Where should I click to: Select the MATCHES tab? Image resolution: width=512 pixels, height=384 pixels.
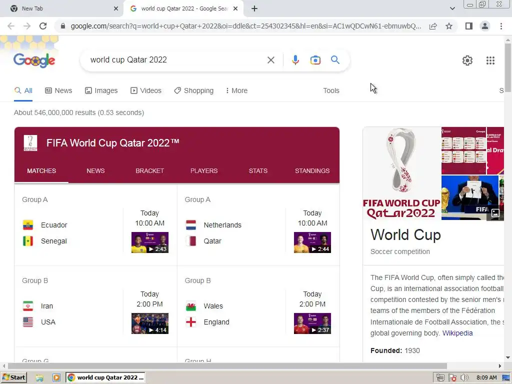[41, 171]
